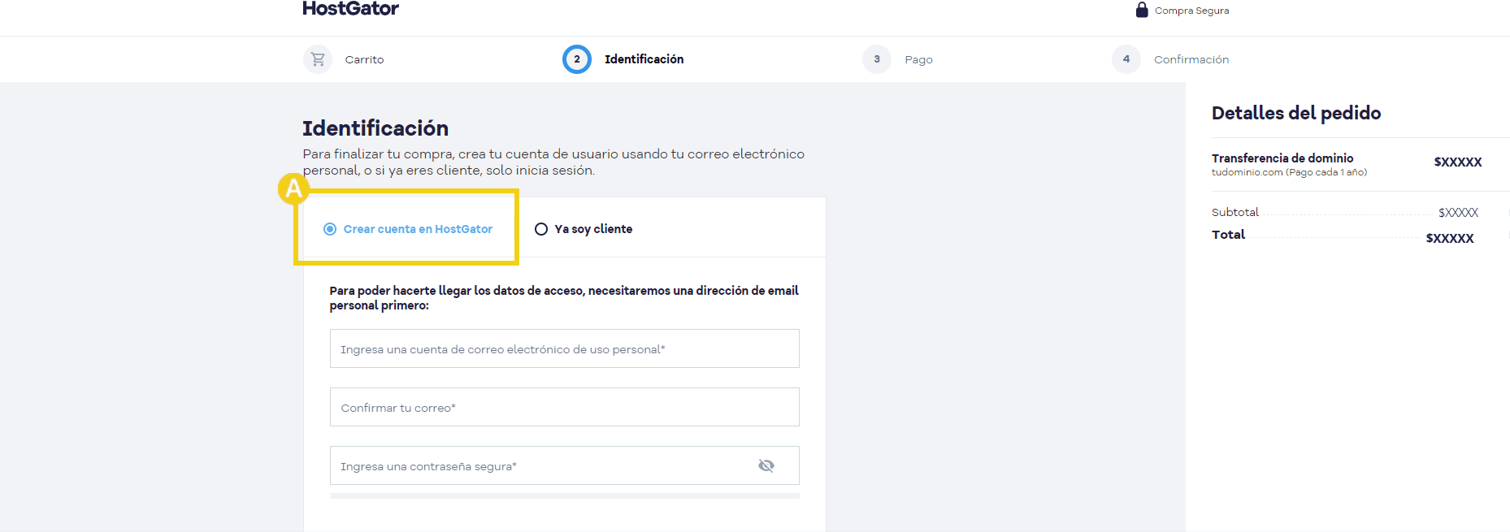Image resolution: width=1510 pixels, height=532 pixels.
Task: Click the Compra Segura lock icon
Action: 1142,10
